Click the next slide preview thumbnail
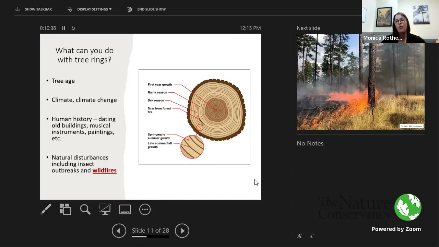Screen dimensions: 439x247 click(360, 82)
